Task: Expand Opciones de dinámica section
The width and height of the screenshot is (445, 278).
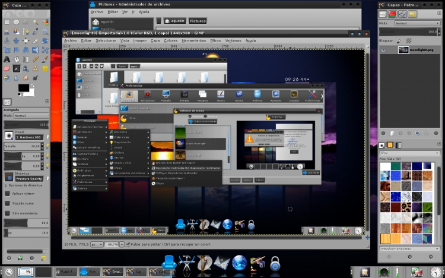Action: click(x=6, y=185)
